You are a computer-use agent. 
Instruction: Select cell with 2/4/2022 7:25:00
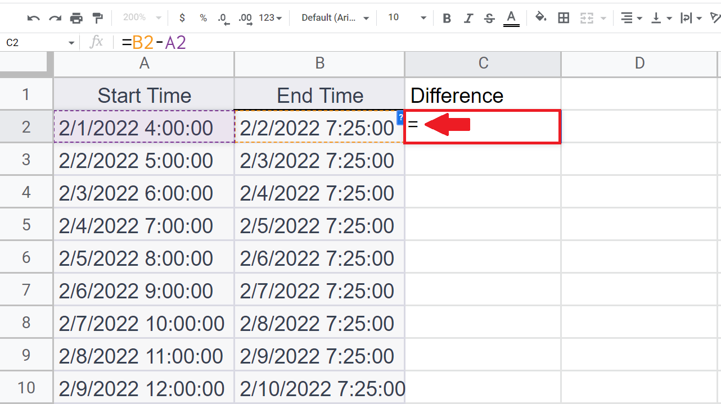(319, 192)
